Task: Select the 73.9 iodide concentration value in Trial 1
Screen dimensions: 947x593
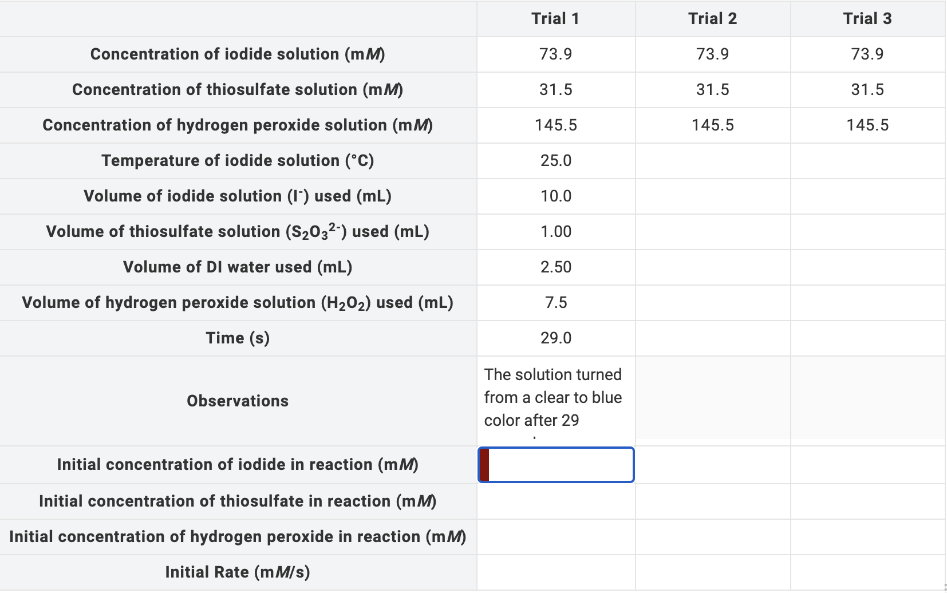Action: pyautogui.click(x=555, y=54)
